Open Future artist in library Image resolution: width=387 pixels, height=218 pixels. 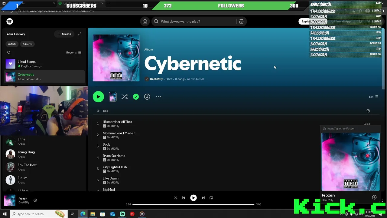point(45,180)
